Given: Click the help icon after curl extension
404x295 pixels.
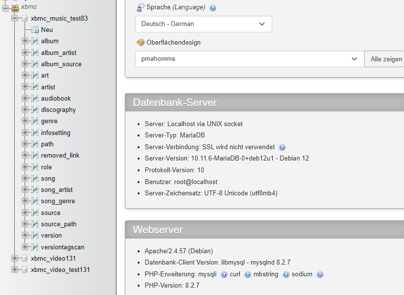Looking at the screenshot, I should click(x=247, y=275).
